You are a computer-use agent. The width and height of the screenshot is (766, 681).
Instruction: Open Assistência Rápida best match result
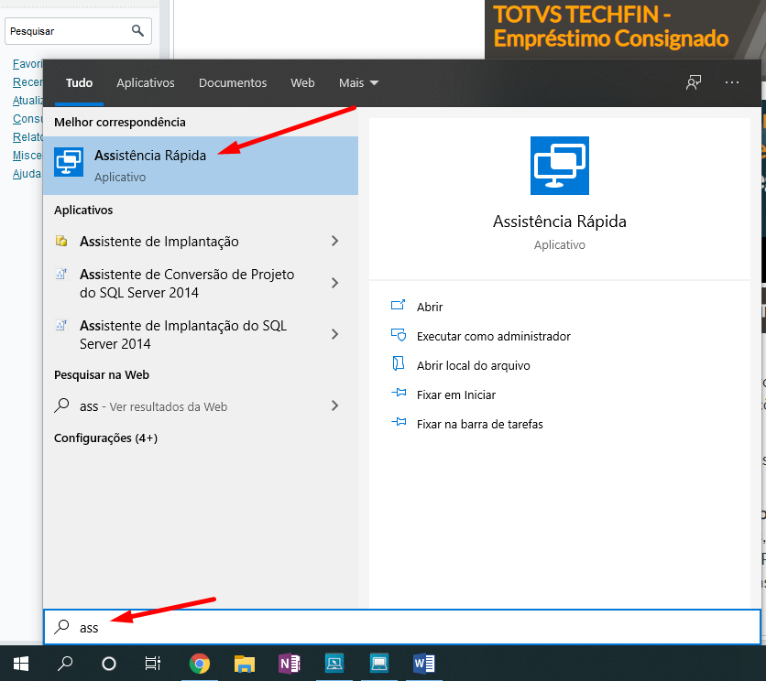(x=201, y=166)
